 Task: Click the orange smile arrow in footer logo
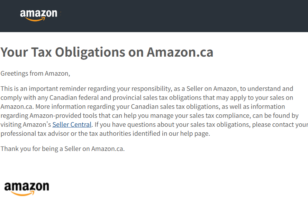coord(23,193)
